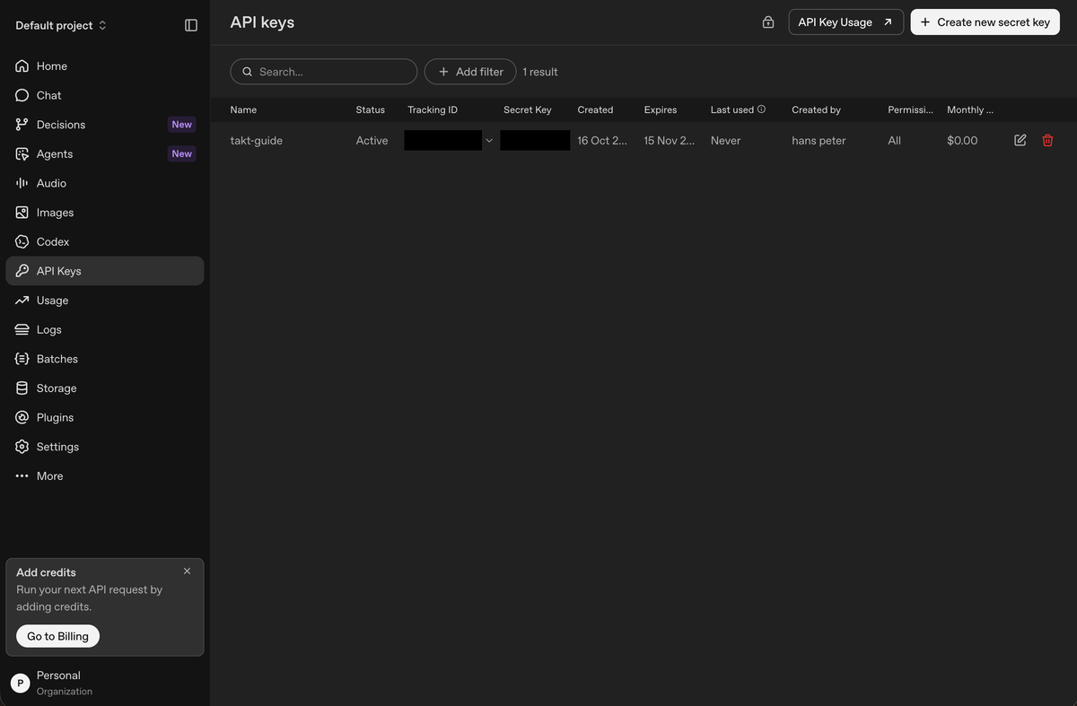
Task: Click the Created column header
Action: click(x=595, y=109)
